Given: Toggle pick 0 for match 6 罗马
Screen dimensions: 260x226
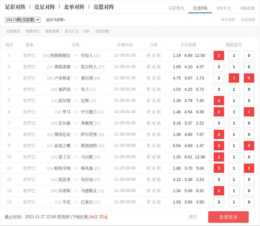Looking at the screenshot, I should point(249,112).
